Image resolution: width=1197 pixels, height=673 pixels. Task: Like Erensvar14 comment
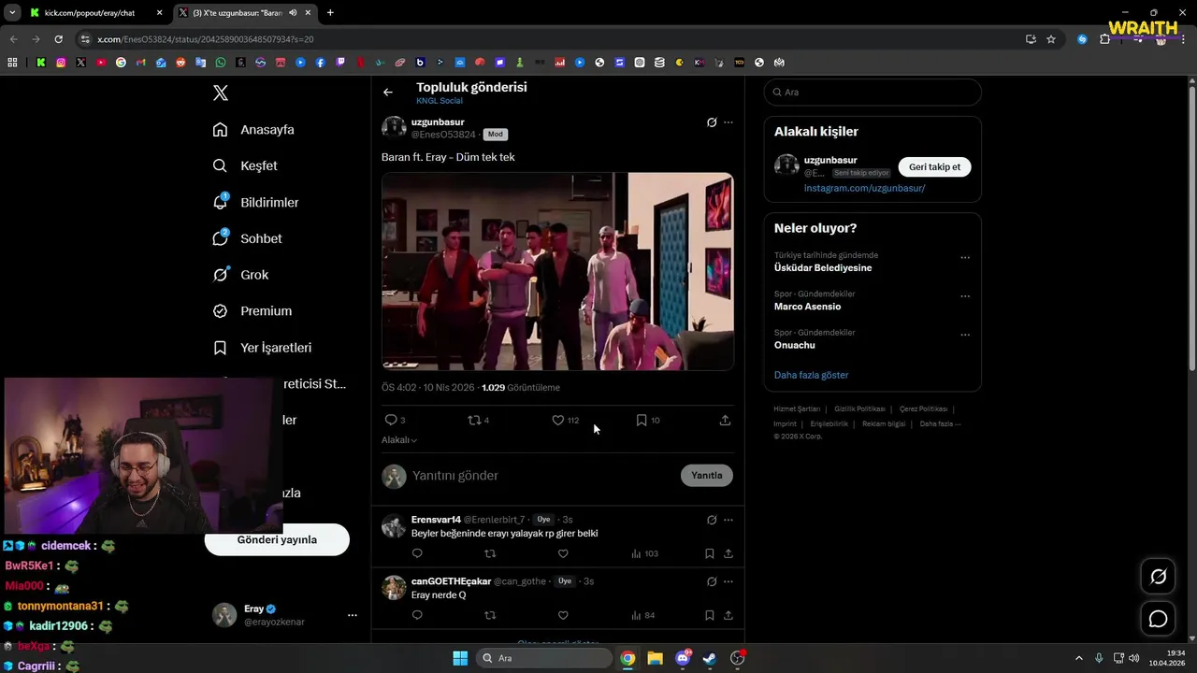(x=563, y=553)
